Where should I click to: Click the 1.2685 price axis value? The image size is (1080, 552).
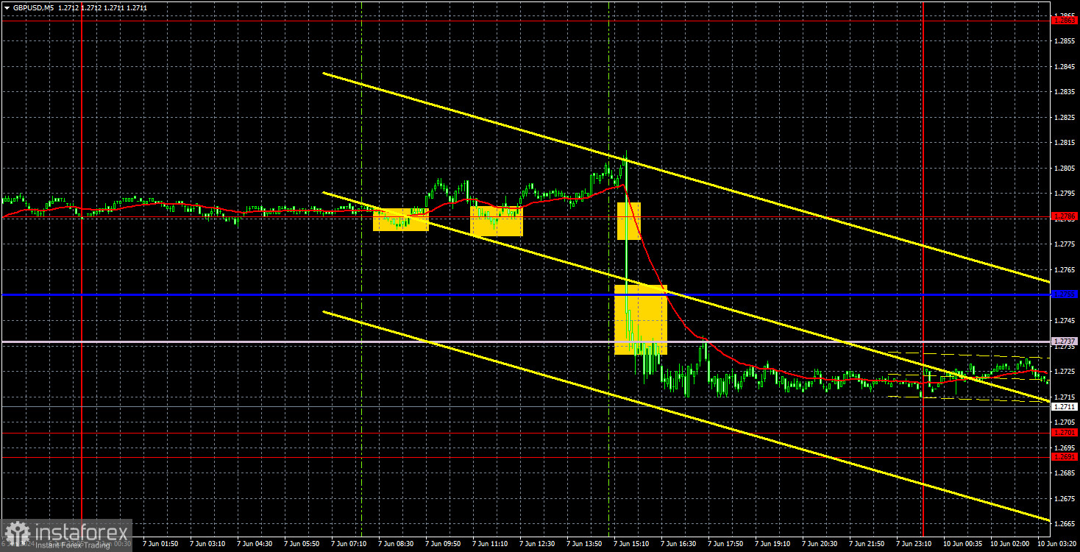[x=1065, y=473]
